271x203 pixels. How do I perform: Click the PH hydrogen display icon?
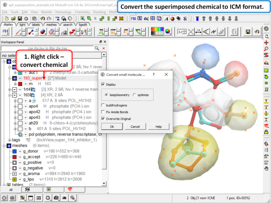pos(6,32)
